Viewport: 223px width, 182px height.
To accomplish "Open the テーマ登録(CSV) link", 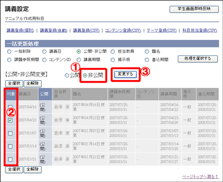I will coord(162,30).
